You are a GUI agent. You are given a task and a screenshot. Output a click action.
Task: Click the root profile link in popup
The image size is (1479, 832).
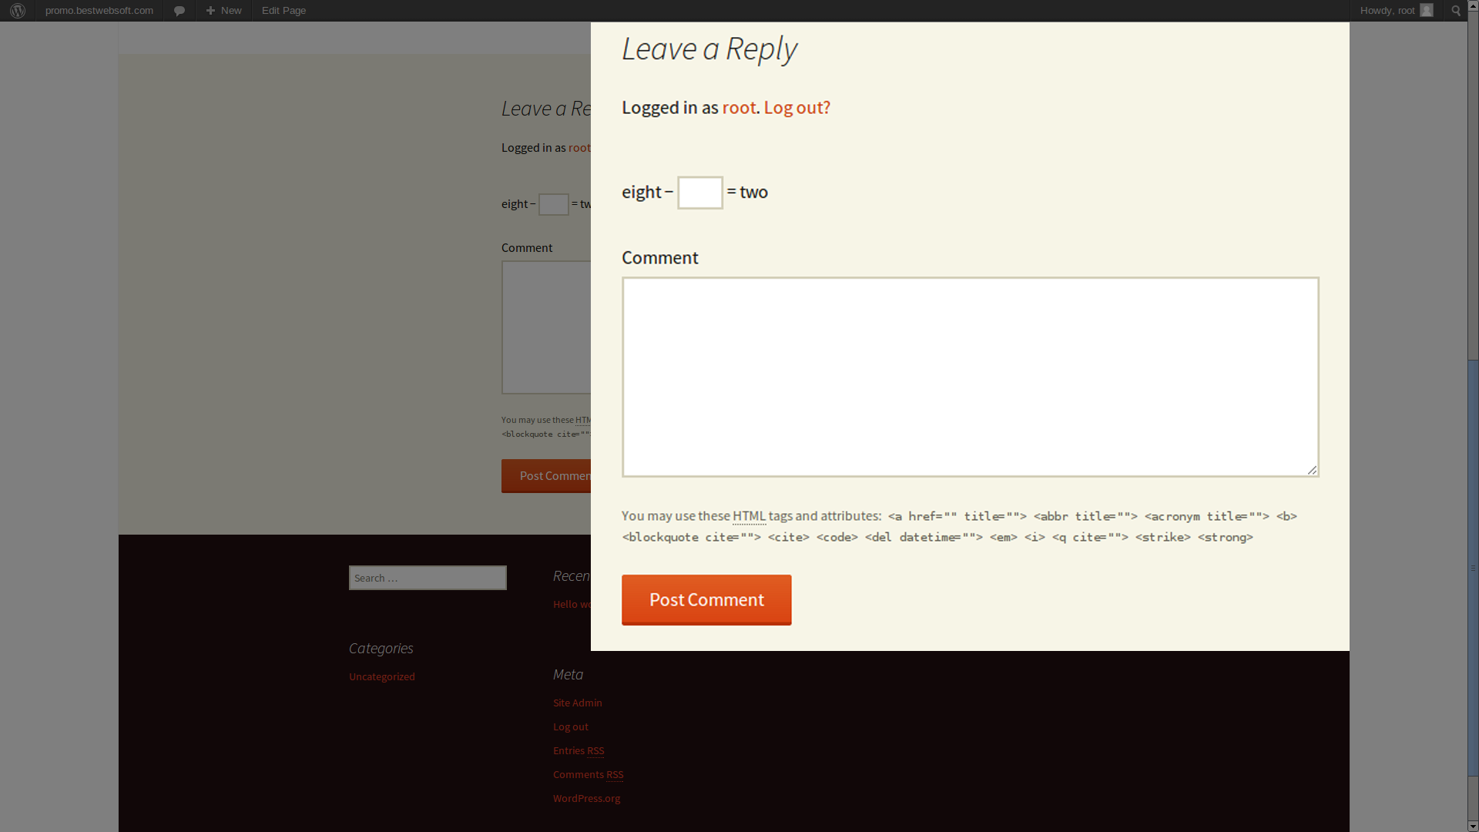click(x=739, y=107)
